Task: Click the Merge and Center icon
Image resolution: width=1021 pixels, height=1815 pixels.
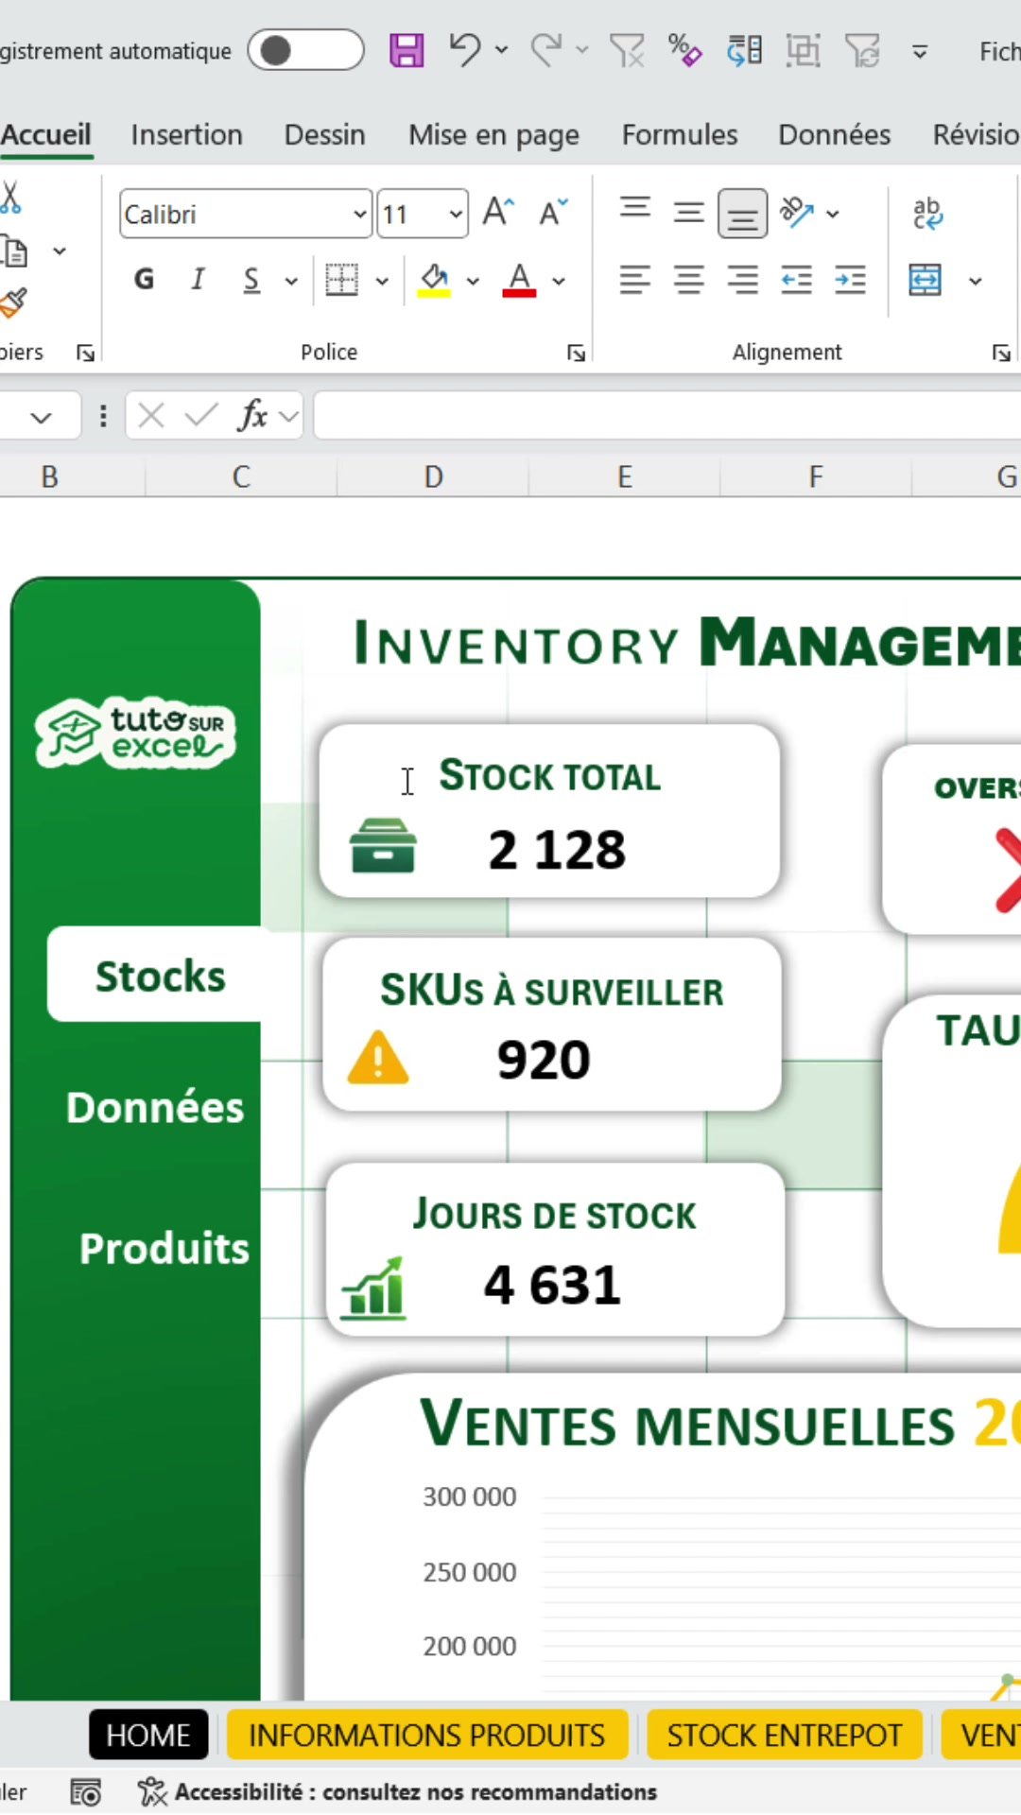Action: coord(925,280)
